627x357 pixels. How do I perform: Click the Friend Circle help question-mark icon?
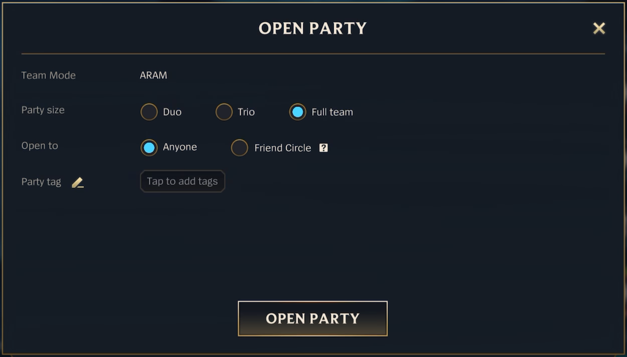coord(324,148)
